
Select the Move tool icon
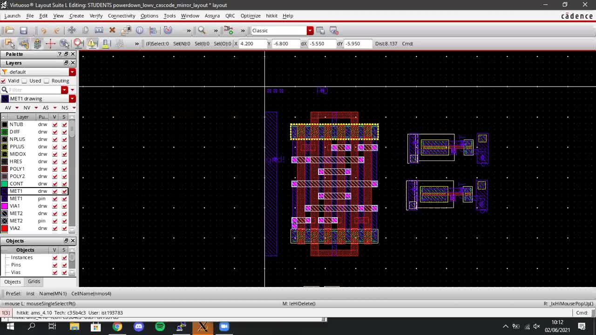[72, 30]
